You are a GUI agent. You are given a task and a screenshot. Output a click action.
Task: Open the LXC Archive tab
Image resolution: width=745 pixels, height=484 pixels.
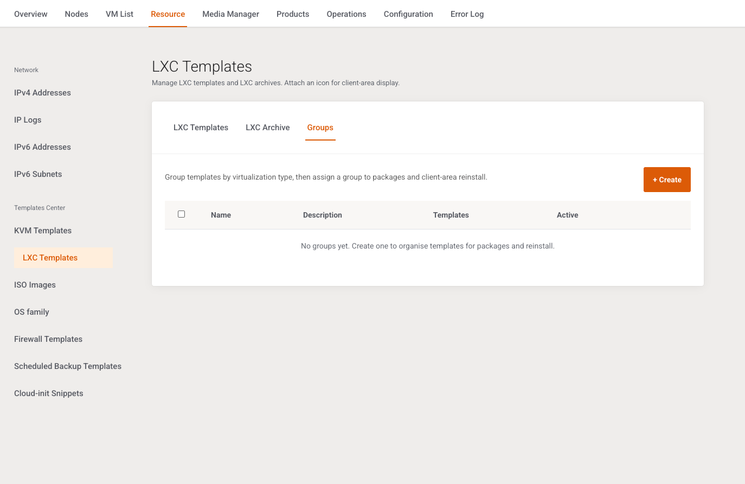point(268,128)
